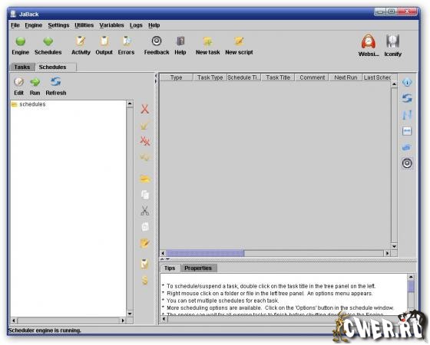Click the green Run arrow
This screenshot has height=345, width=430.
coord(35,81)
